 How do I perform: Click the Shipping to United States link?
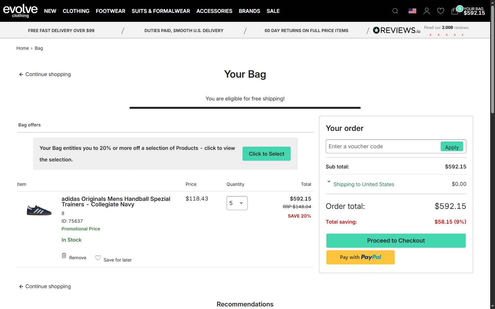click(x=364, y=184)
